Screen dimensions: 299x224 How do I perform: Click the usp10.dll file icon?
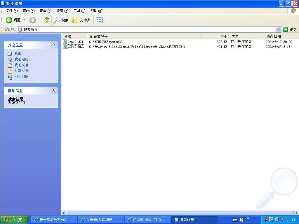click(x=65, y=42)
